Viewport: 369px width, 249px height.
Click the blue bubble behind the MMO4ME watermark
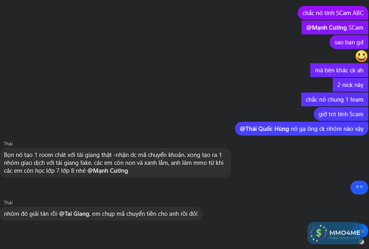pyautogui.click(x=365, y=230)
